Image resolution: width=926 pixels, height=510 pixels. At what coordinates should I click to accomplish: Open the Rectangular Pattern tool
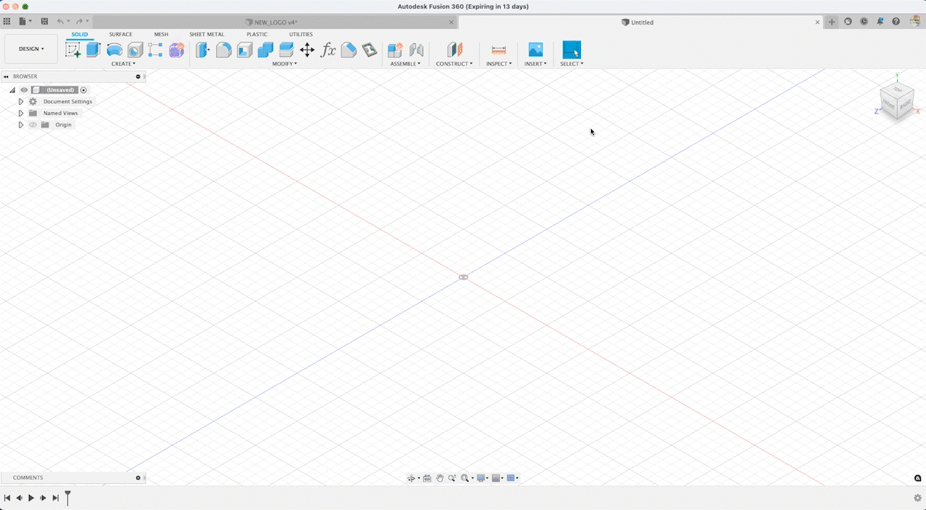[156, 50]
